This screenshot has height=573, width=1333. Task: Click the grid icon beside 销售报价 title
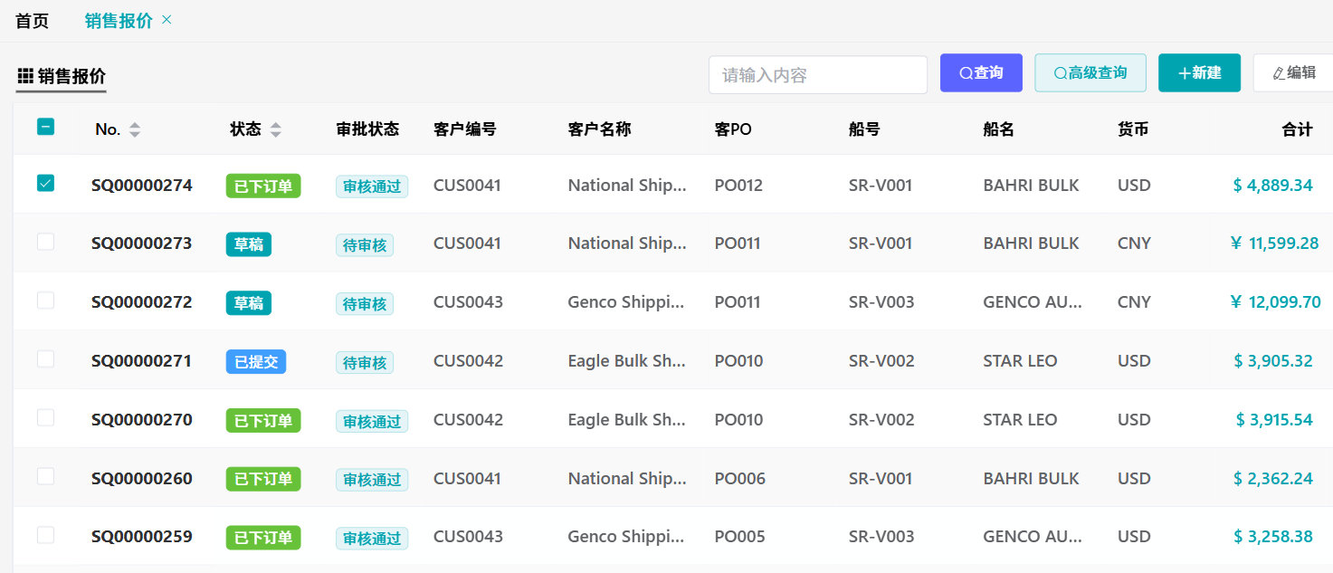coord(25,75)
